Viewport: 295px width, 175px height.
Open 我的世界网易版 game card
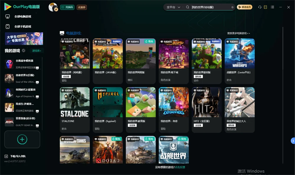141,61
